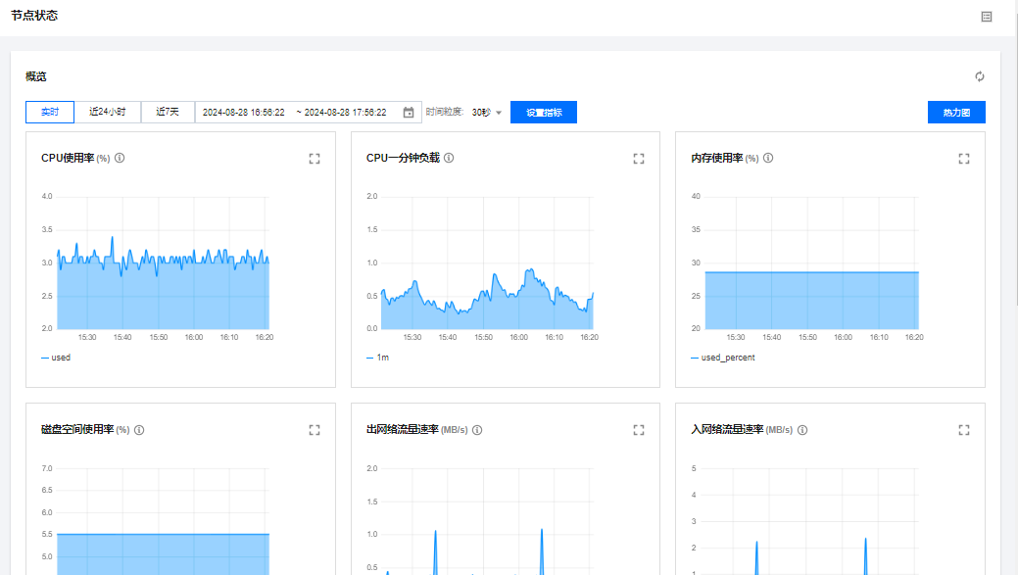Toggle the used_percent legend in memory chart
1018x575 pixels.
(723, 358)
